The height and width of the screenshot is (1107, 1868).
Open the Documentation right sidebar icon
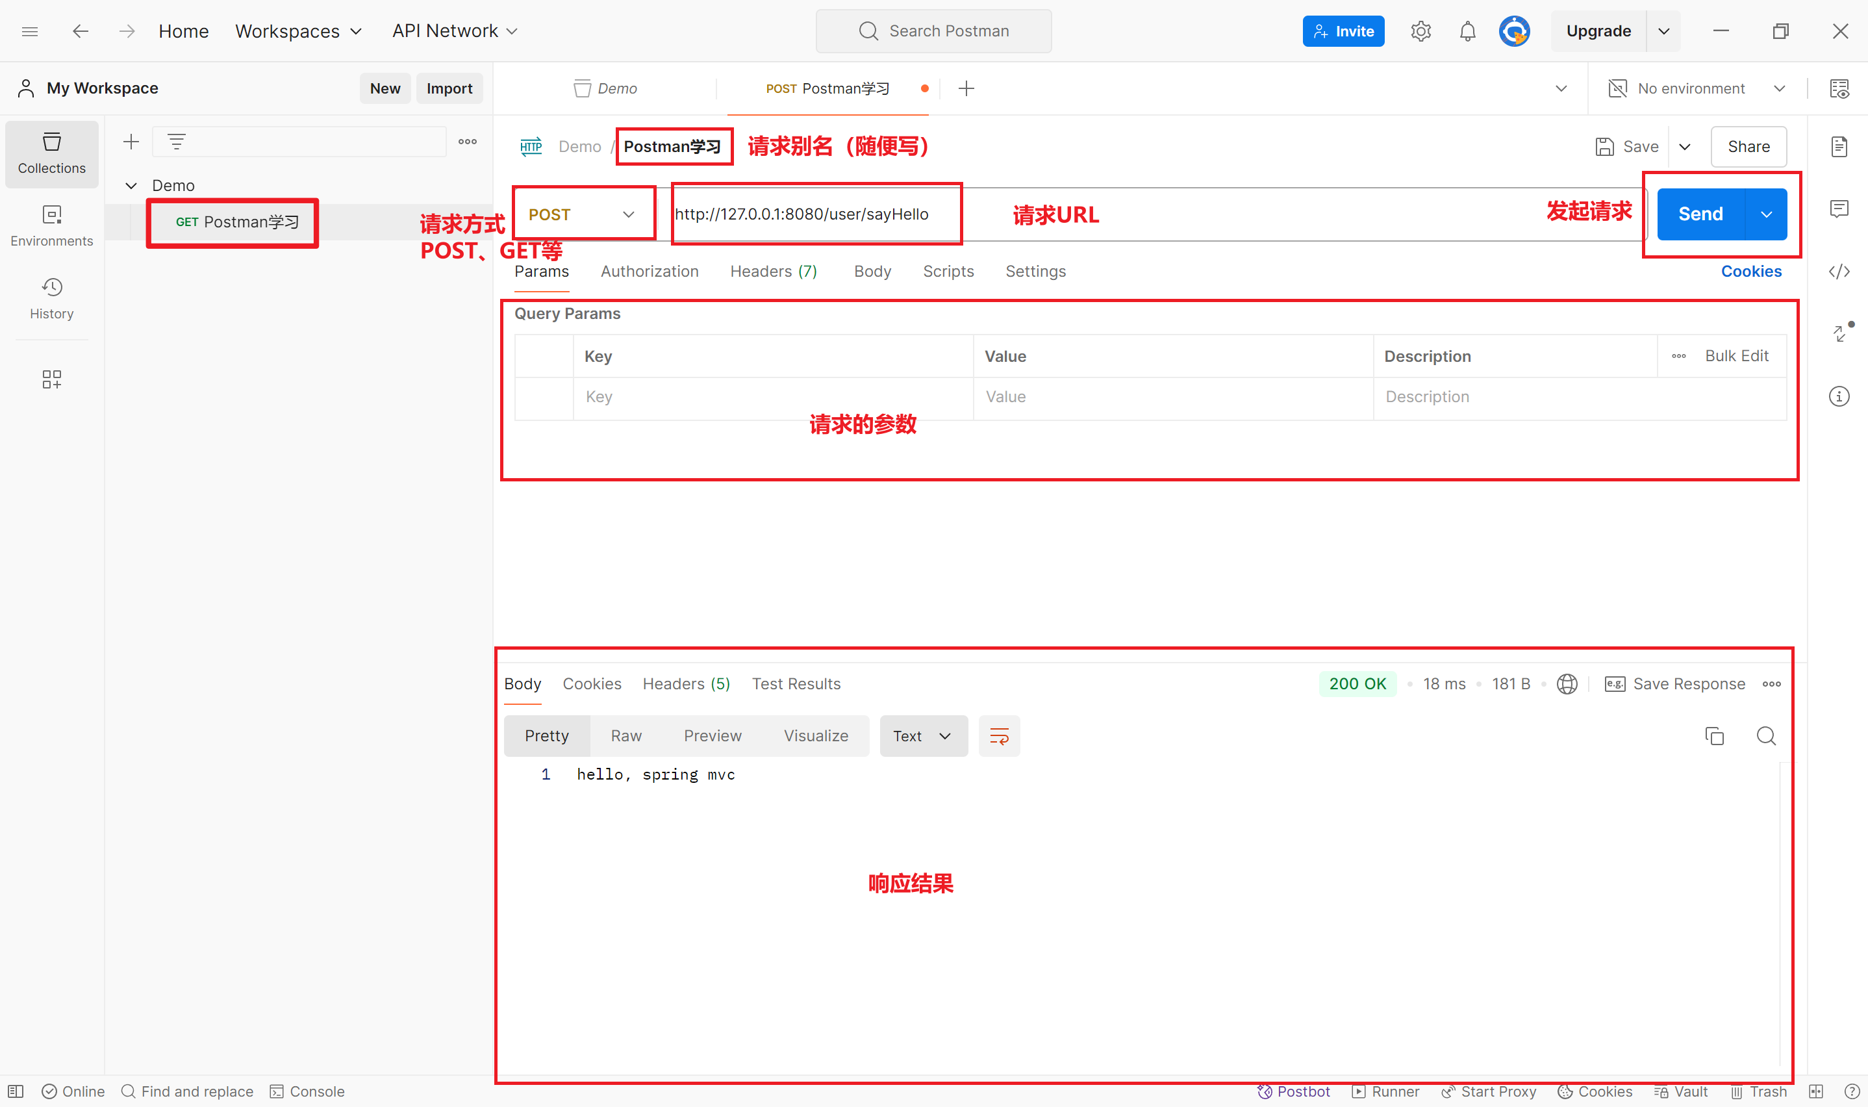click(1839, 147)
